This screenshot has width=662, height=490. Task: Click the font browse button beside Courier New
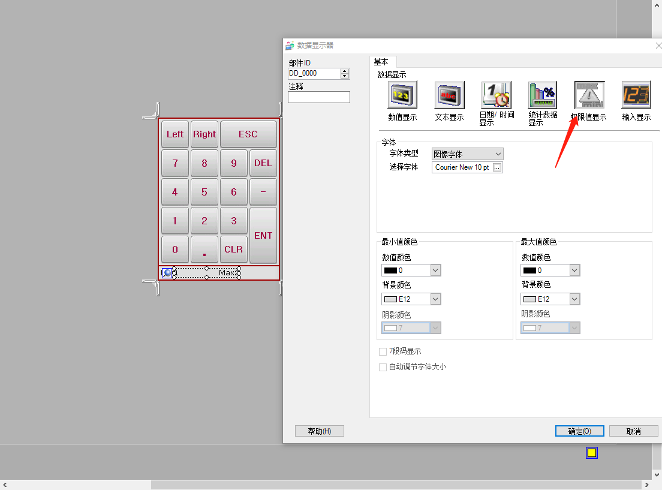point(496,168)
